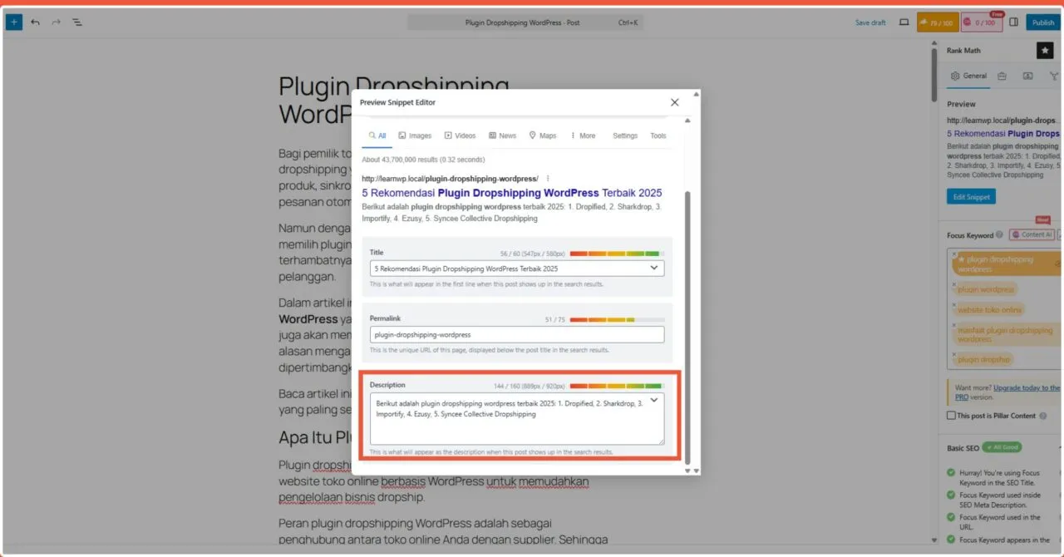Check the 'This post is Pillar Content' checkbox

coord(950,416)
